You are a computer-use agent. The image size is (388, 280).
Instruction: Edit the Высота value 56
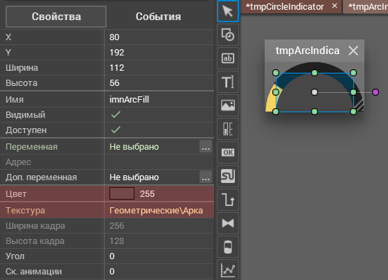click(x=159, y=83)
